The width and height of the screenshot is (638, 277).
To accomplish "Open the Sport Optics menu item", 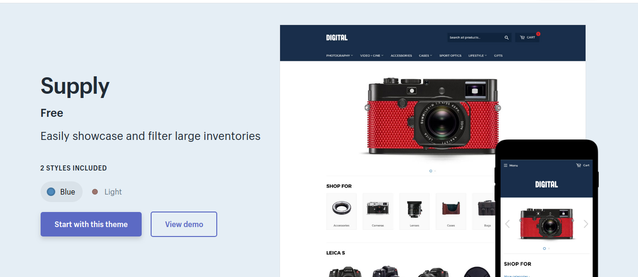I will [x=450, y=56].
